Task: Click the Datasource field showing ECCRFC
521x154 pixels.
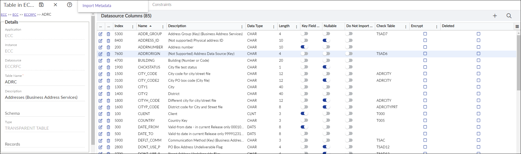Action: pyautogui.click(x=45, y=67)
